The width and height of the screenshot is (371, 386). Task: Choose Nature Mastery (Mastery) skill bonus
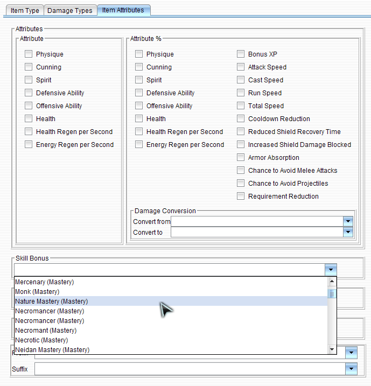pos(51,301)
